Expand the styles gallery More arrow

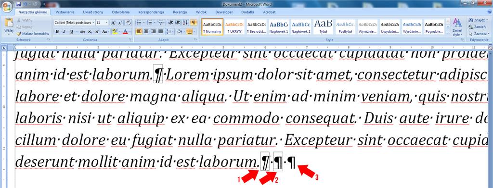click(448, 33)
